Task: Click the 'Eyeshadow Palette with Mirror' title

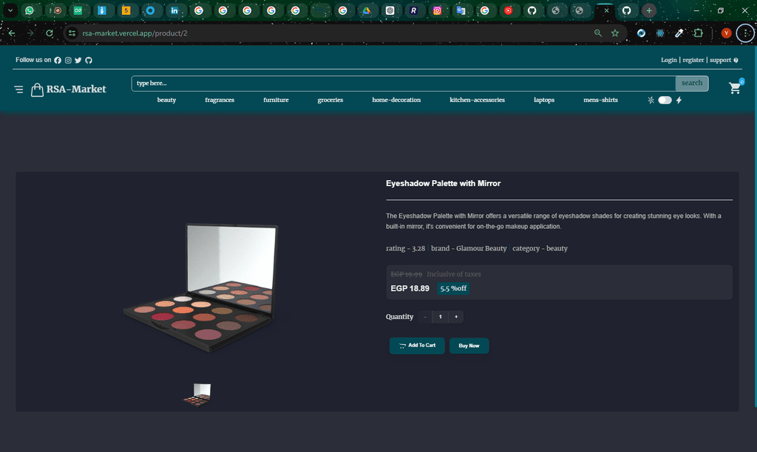Action: tap(444, 183)
